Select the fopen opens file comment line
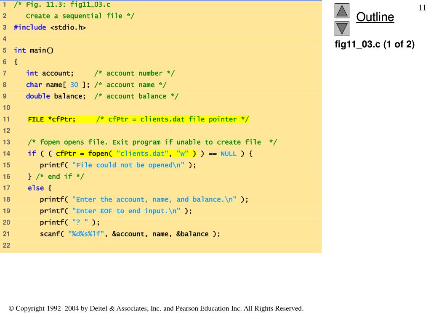431x323 pixels. 152,142
